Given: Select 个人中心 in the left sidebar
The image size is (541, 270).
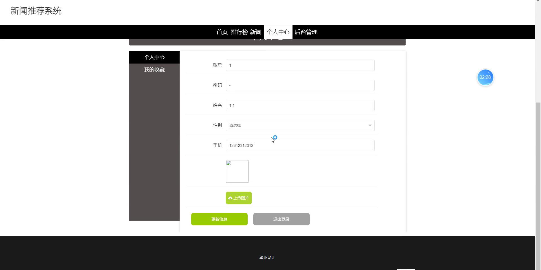Looking at the screenshot, I should [x=154, y=57].
